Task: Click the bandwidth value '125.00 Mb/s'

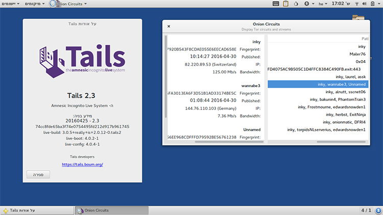Action: [x=224, y=72]
